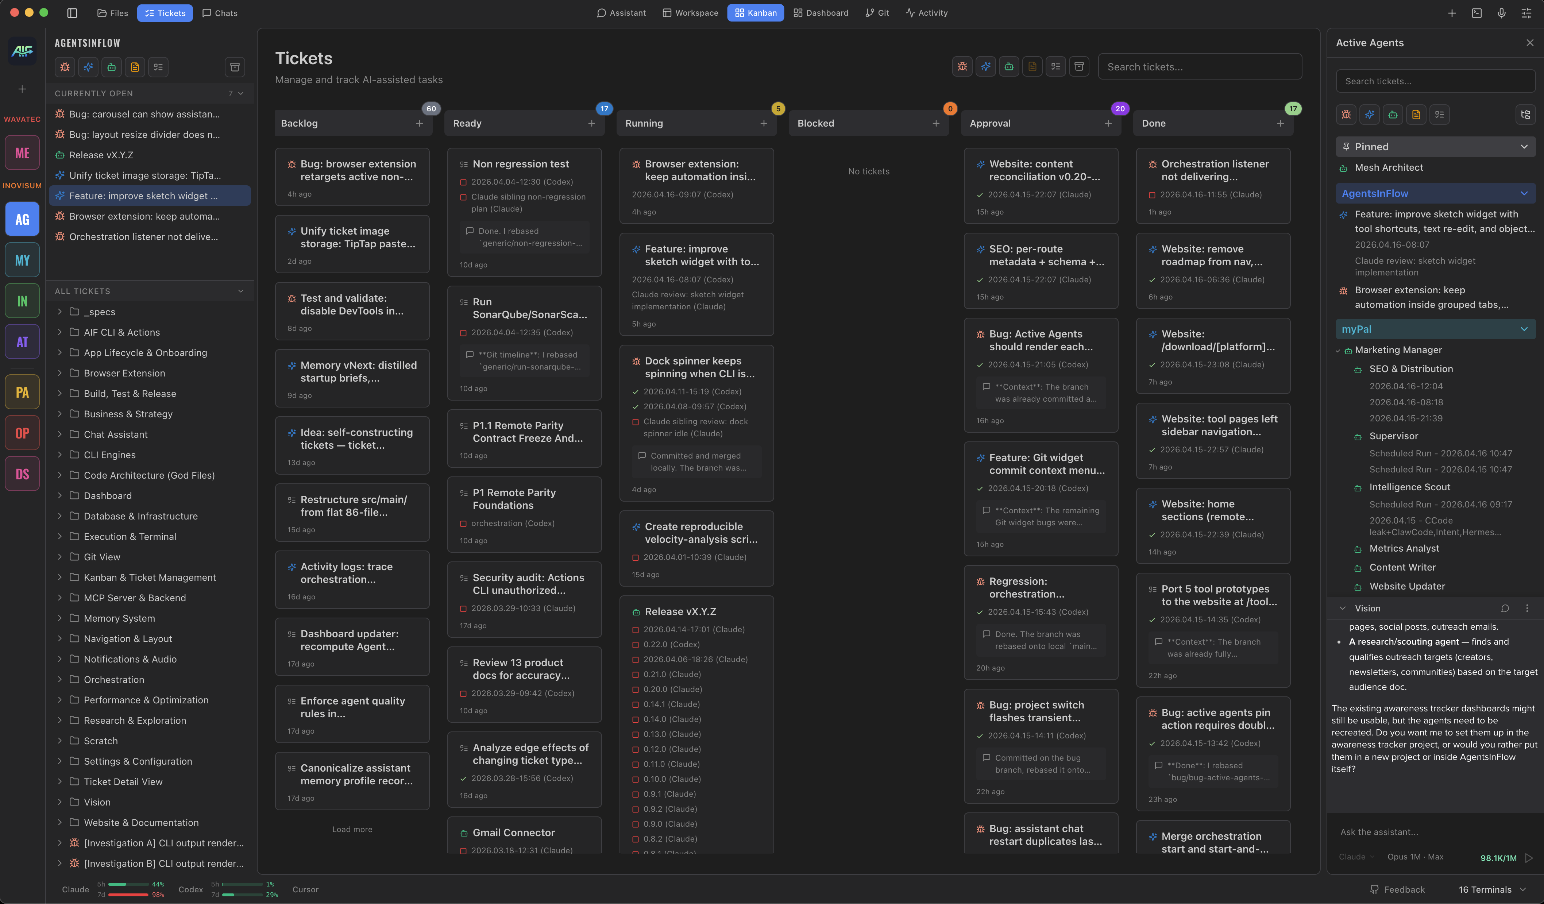This screenshot has width=1544, height=904.
Task: Open the Chats tab
Action: coord(220,13)
